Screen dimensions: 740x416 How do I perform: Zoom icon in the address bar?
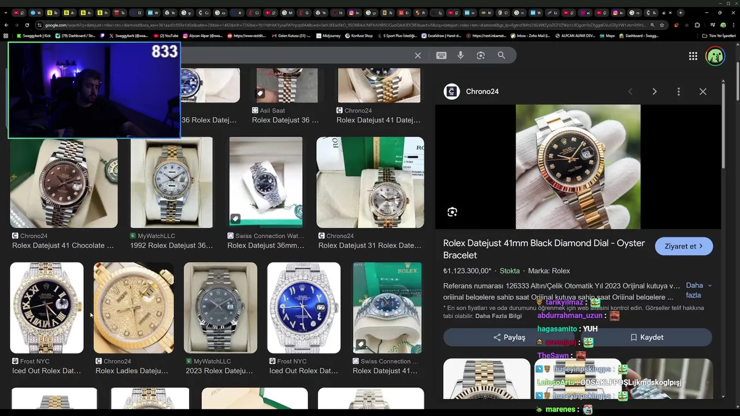pyautogui.click(x=652, y=25)
